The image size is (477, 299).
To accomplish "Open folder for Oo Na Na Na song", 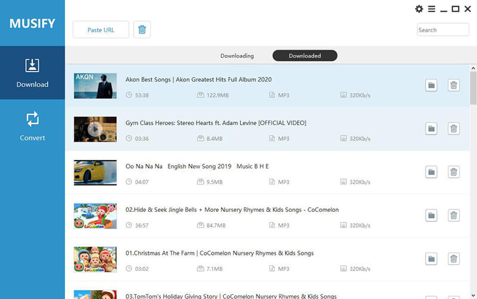I will pyautogui.click(x=431, y=172).
